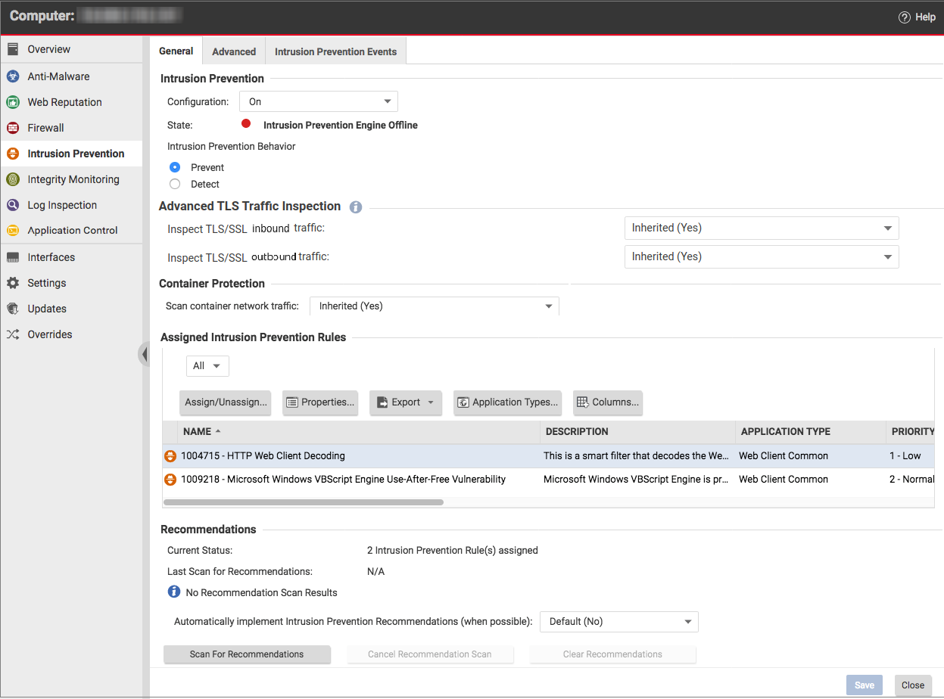This screenshot has width=944, height=699.
Task: Click Scan For Recommendations button
Action: [247, 654]
